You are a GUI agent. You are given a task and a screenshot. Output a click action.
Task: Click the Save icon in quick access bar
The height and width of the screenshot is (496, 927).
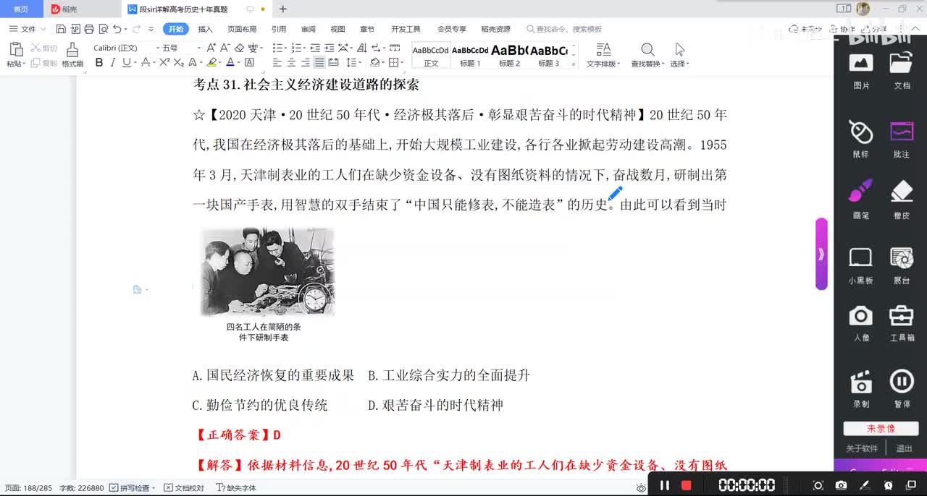(61, 29)
